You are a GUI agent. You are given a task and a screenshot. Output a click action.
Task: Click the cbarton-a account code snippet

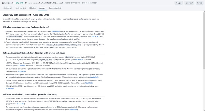pyautogui.click(x=69, y=57)
